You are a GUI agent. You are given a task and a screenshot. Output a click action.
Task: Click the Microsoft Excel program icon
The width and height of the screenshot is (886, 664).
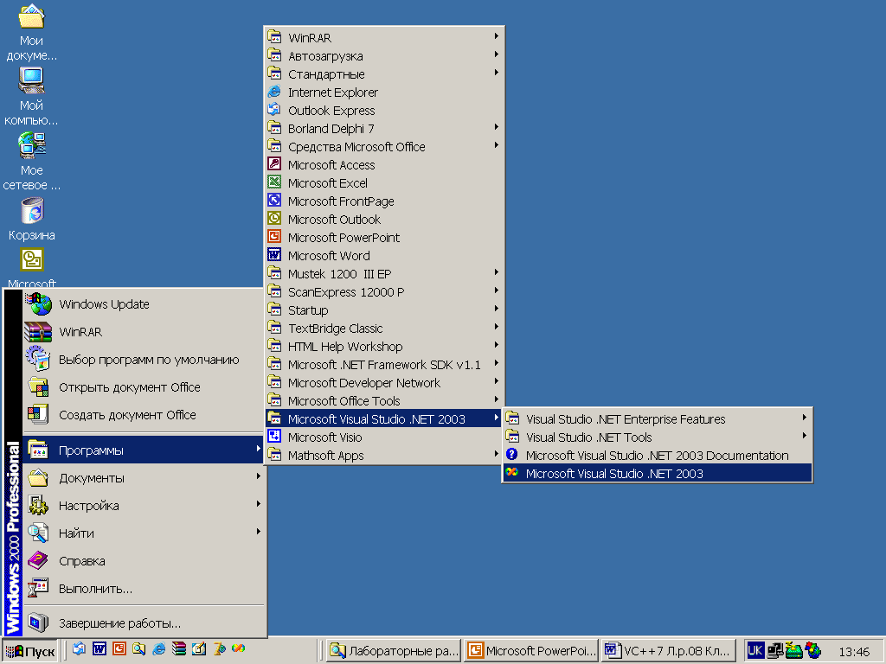pyautogui.click(x=274, y=182)
